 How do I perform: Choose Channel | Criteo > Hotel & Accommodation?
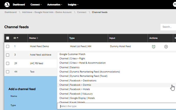[83, 63]
